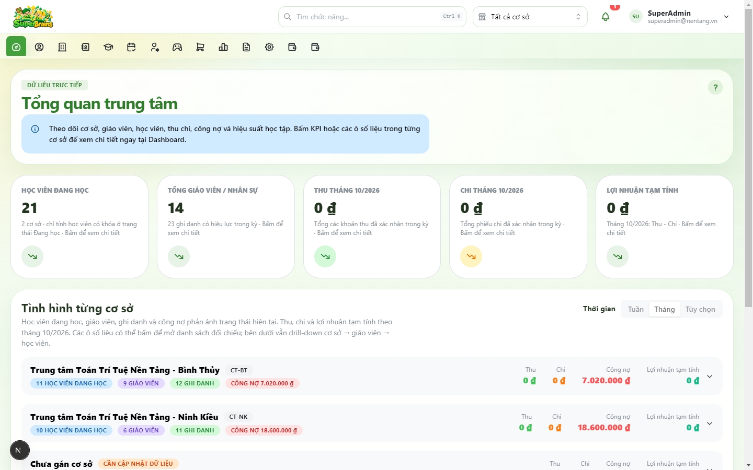The width and height of the screenshot is (753, 470).
Task: Open the Học viên đang học 21 card
Action: click(79, 227)
